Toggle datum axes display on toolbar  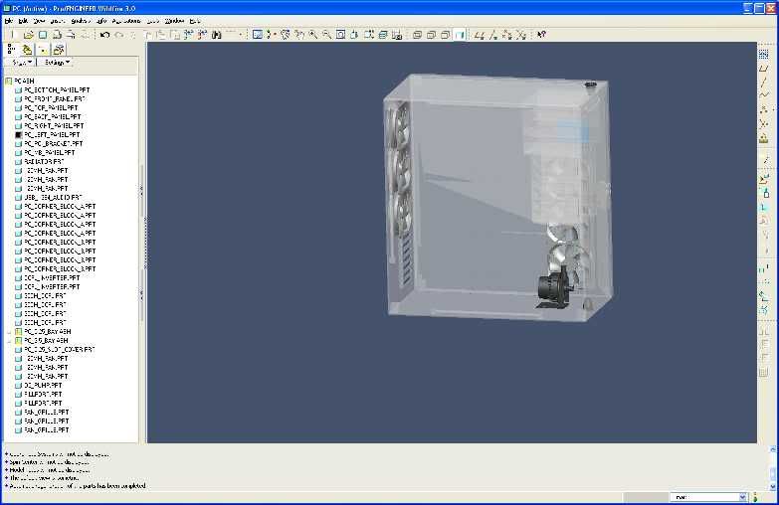(x=493, y=34)
